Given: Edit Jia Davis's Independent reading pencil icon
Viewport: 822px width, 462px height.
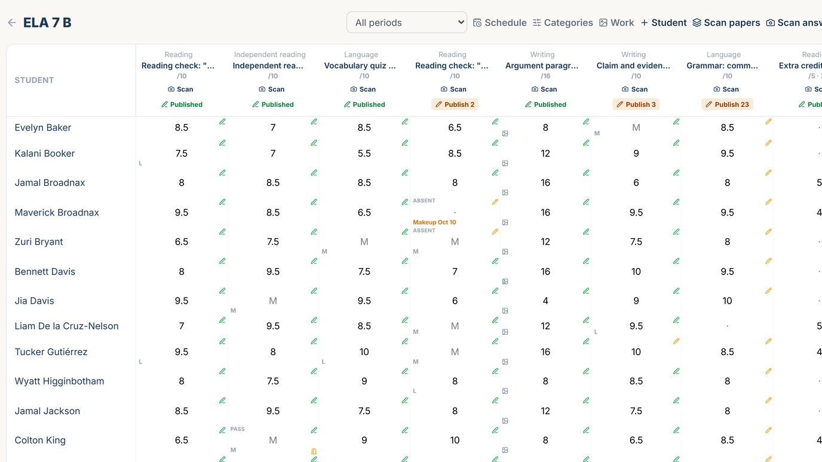Looking at the screenshot, I should pyautogui.click(x=314, y=291).
